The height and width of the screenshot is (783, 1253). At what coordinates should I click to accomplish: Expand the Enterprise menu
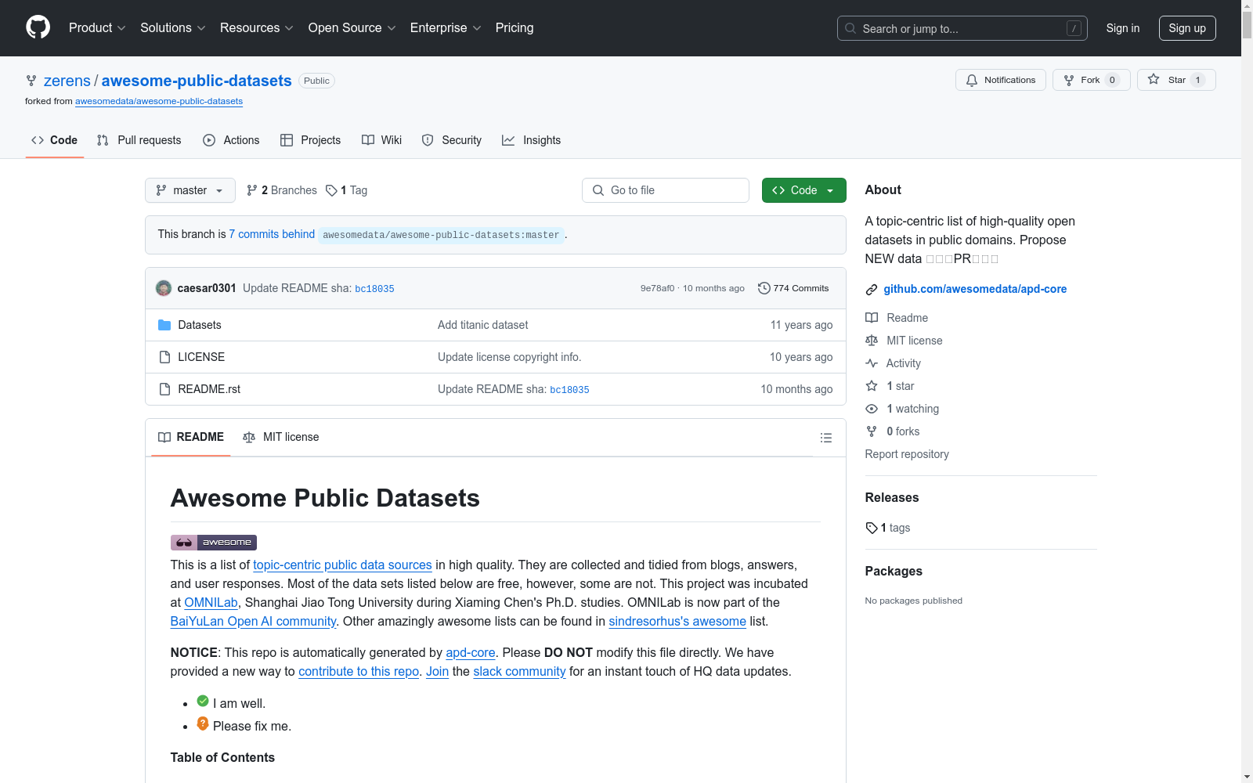[x=446, y=28]
